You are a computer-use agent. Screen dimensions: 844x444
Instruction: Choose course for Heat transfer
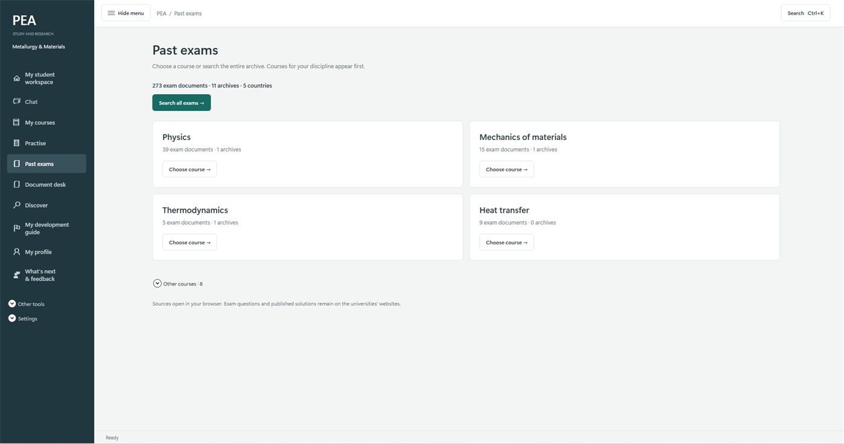coord(507,243)
